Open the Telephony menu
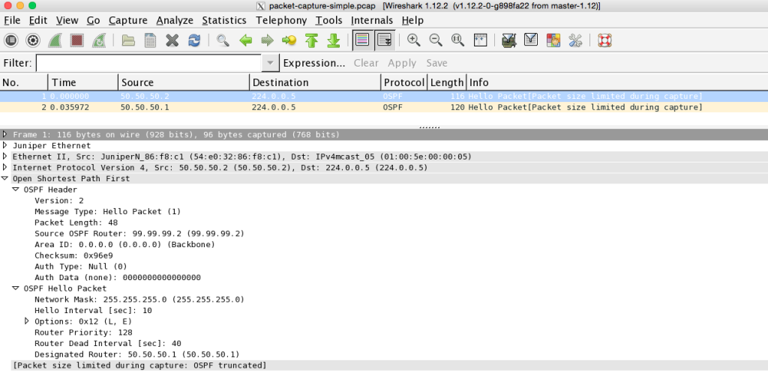The image size is (768, 376). [281, 20]
